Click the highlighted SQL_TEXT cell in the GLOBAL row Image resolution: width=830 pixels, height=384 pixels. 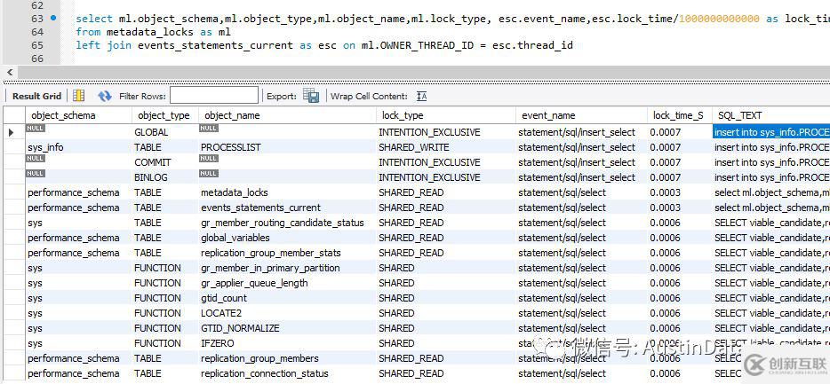(x=770, y=132)
